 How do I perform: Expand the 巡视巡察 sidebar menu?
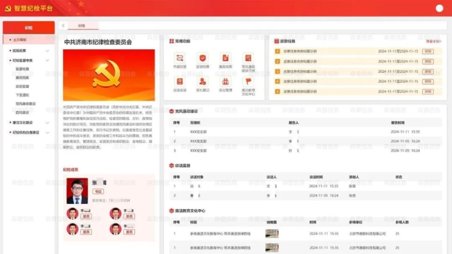pyautogui.click(x=47, y=51)
